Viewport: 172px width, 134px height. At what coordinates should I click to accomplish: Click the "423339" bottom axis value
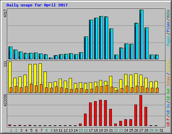(5, 100)
